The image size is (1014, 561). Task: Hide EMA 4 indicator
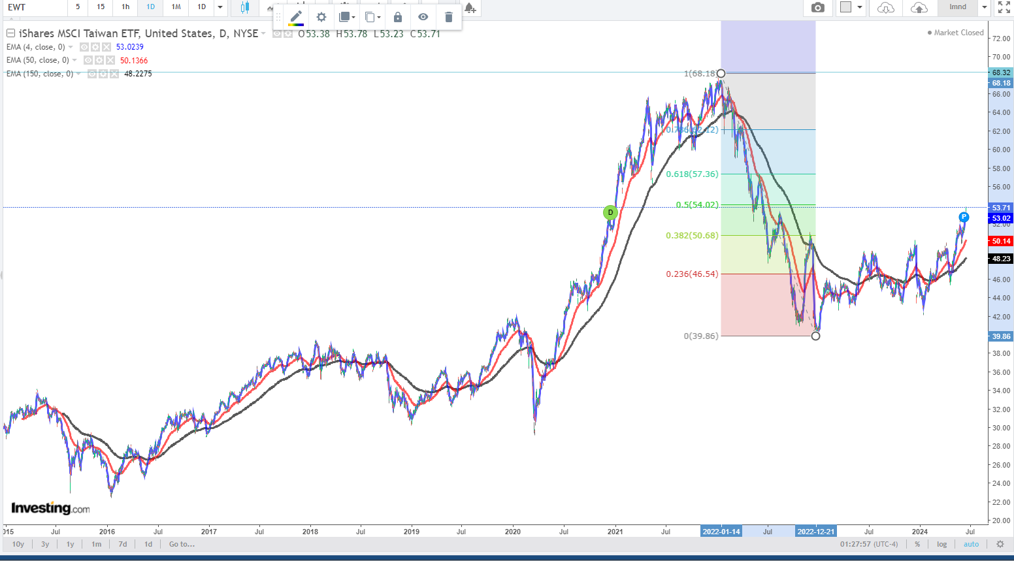click(84, 47)
